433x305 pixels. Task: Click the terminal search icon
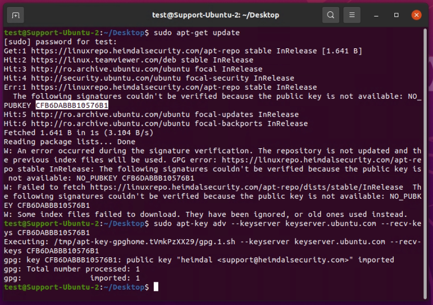pyautogui.click(x=330, y=15)
